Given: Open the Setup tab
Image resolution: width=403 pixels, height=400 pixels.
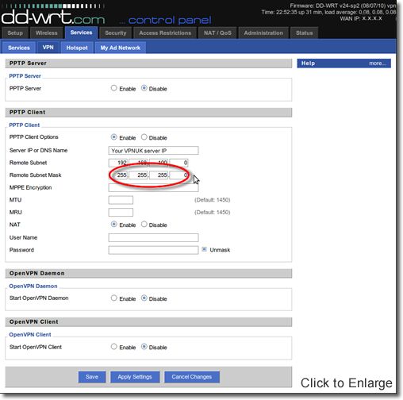Looking at the screenshot, I should coord(15,33).
